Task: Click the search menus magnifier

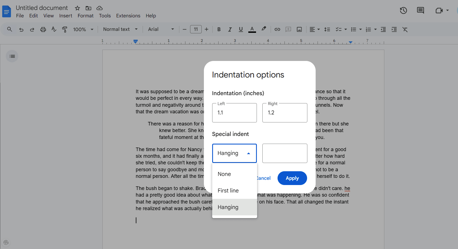Action: pyautogui.click(x=10, y=29)
